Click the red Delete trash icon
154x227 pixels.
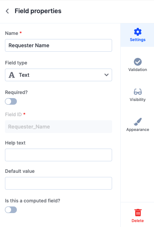coord(138,213)
